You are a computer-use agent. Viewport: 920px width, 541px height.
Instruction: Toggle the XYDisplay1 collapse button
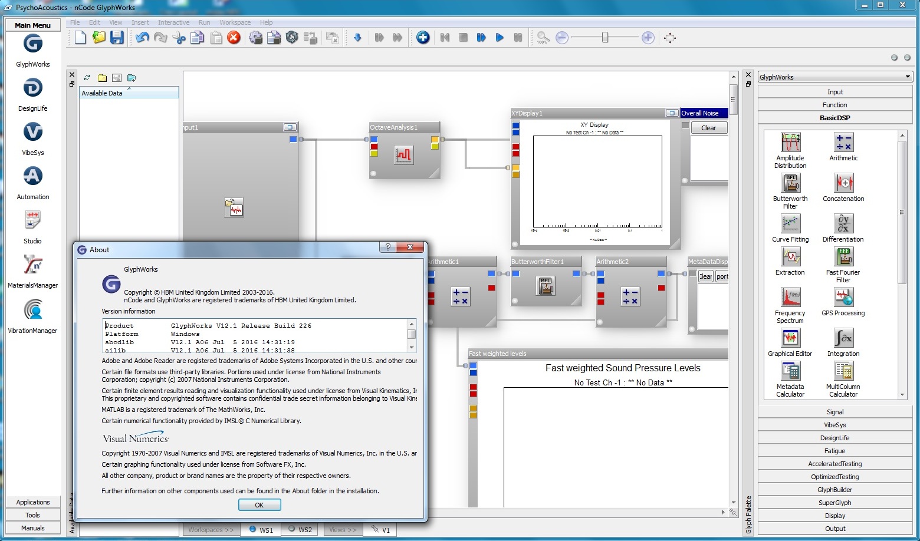[x=672, y=113]
